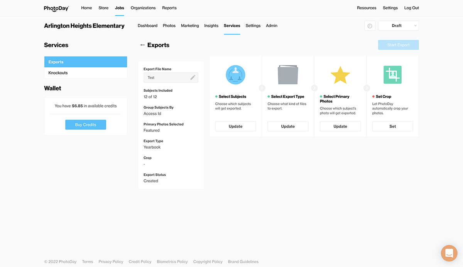The width and height of the screenshot is (463, 267).
Task: Click the yellow star Primary Photos icon
Action: (340, 75)
